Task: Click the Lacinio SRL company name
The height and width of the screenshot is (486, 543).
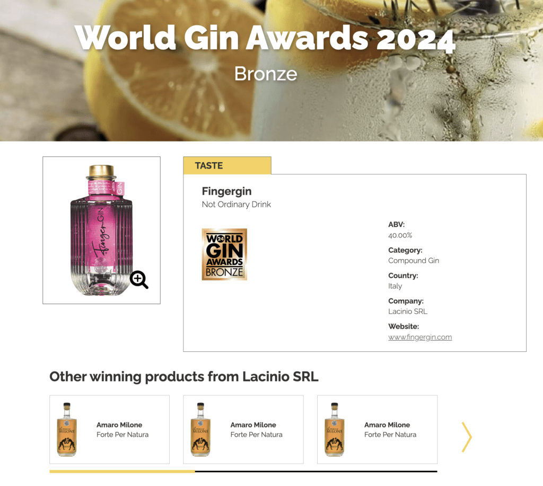Action: click(408, 312)
